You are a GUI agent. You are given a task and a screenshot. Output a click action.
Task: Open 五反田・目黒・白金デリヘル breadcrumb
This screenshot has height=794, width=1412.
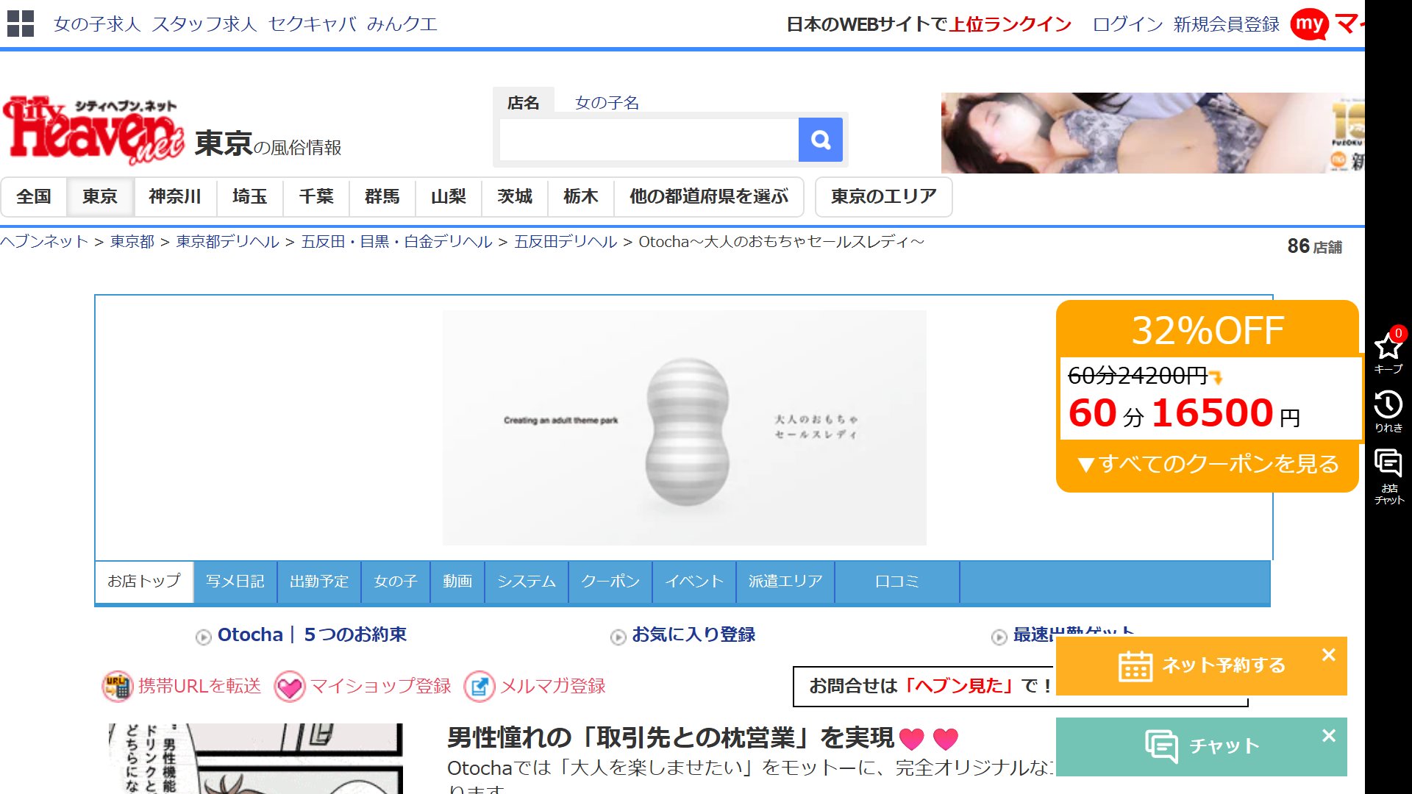coord(397,242)
